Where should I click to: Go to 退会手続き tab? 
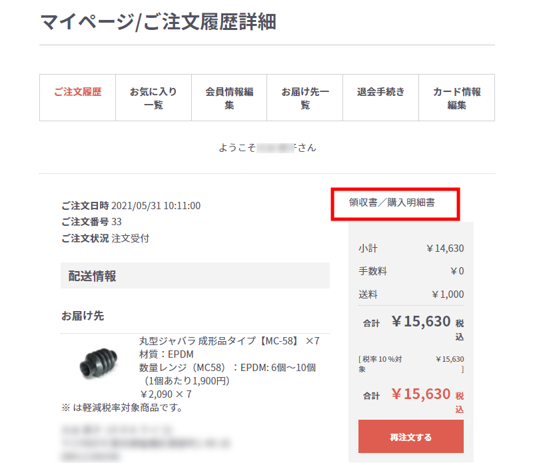380,98
